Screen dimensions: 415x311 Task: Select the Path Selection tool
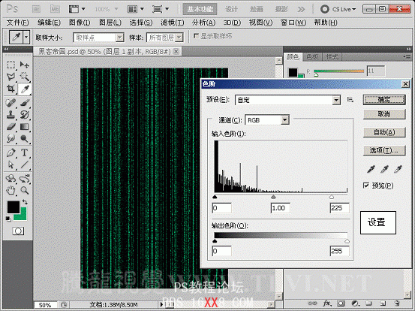(11, 165)
